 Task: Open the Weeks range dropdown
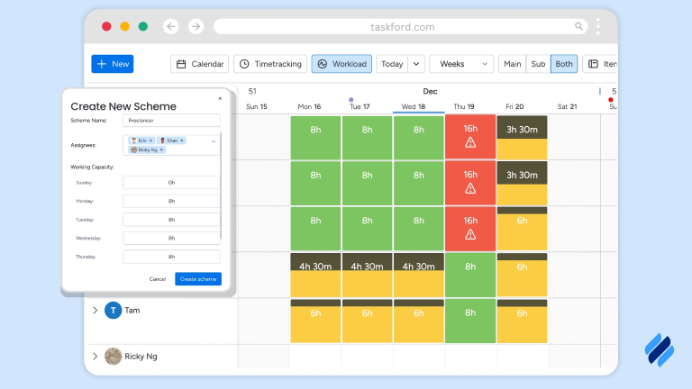tap(461, 64)
